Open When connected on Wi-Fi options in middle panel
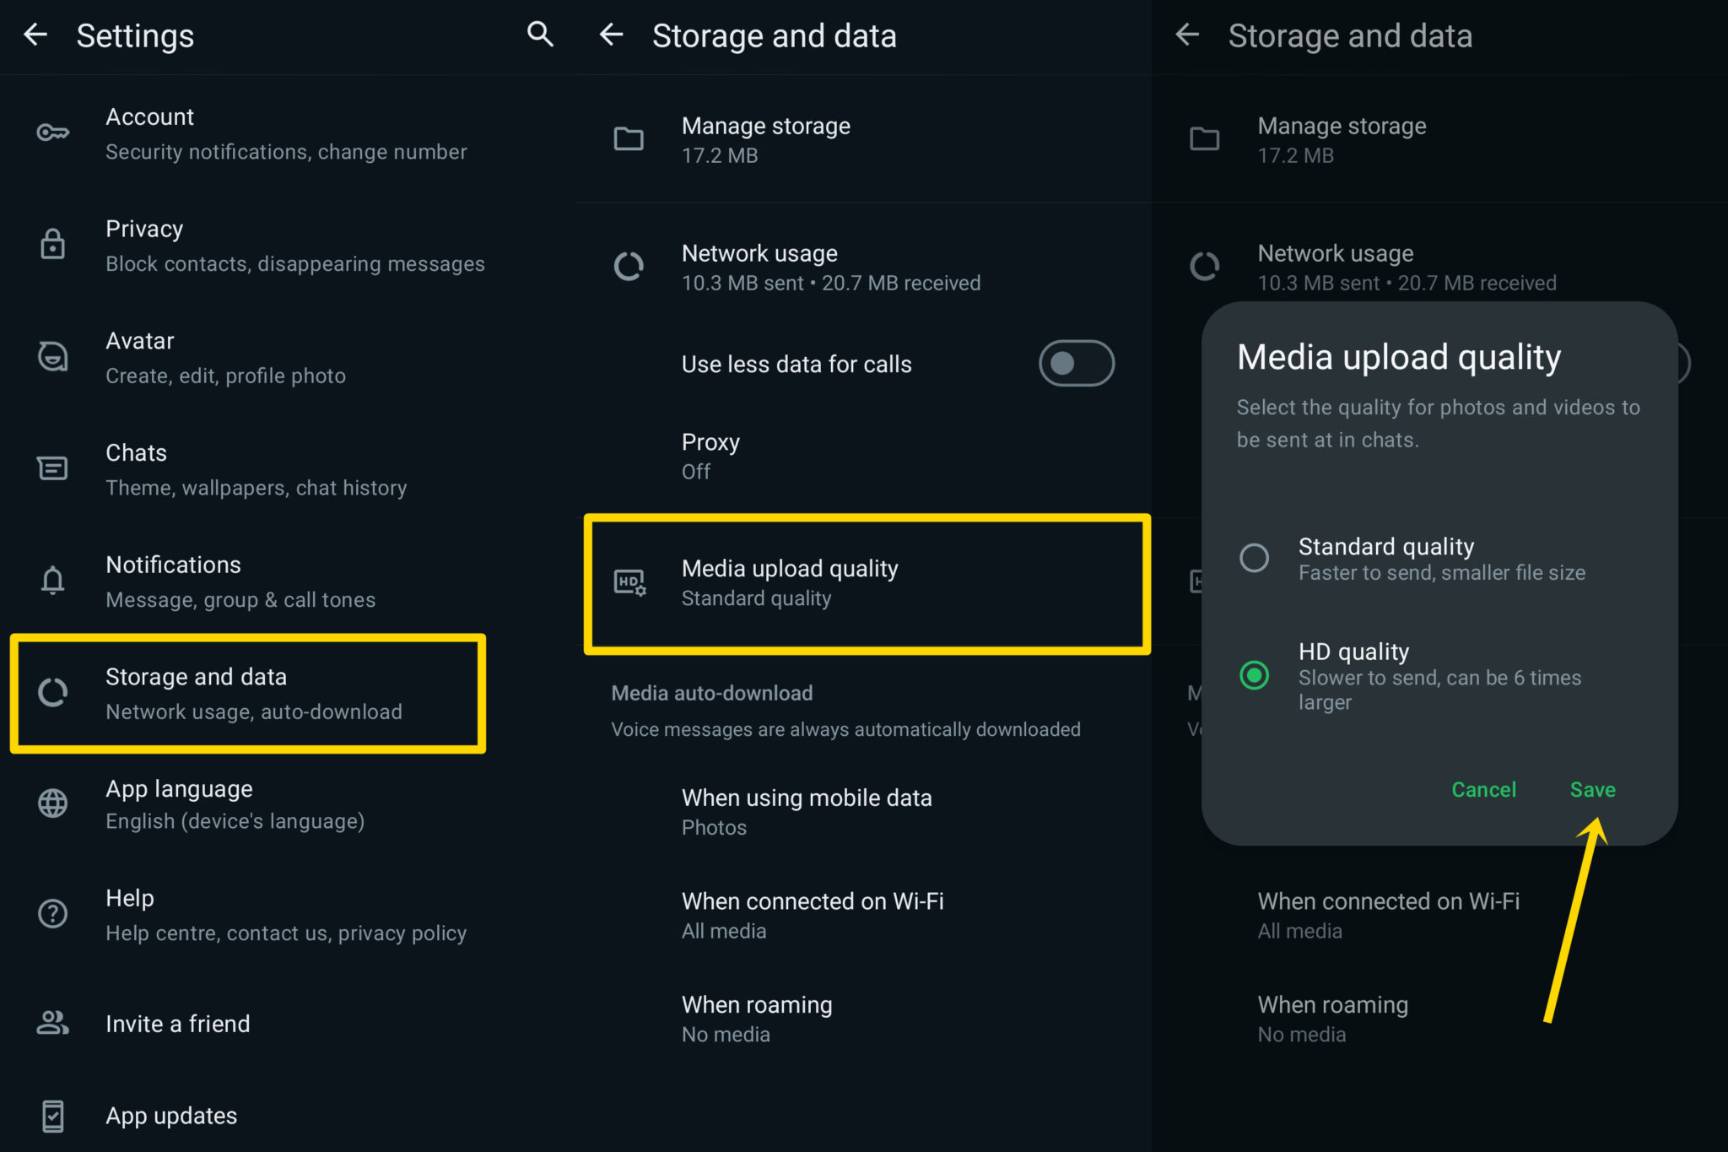1728x1152 pixels. coord(812,915)
